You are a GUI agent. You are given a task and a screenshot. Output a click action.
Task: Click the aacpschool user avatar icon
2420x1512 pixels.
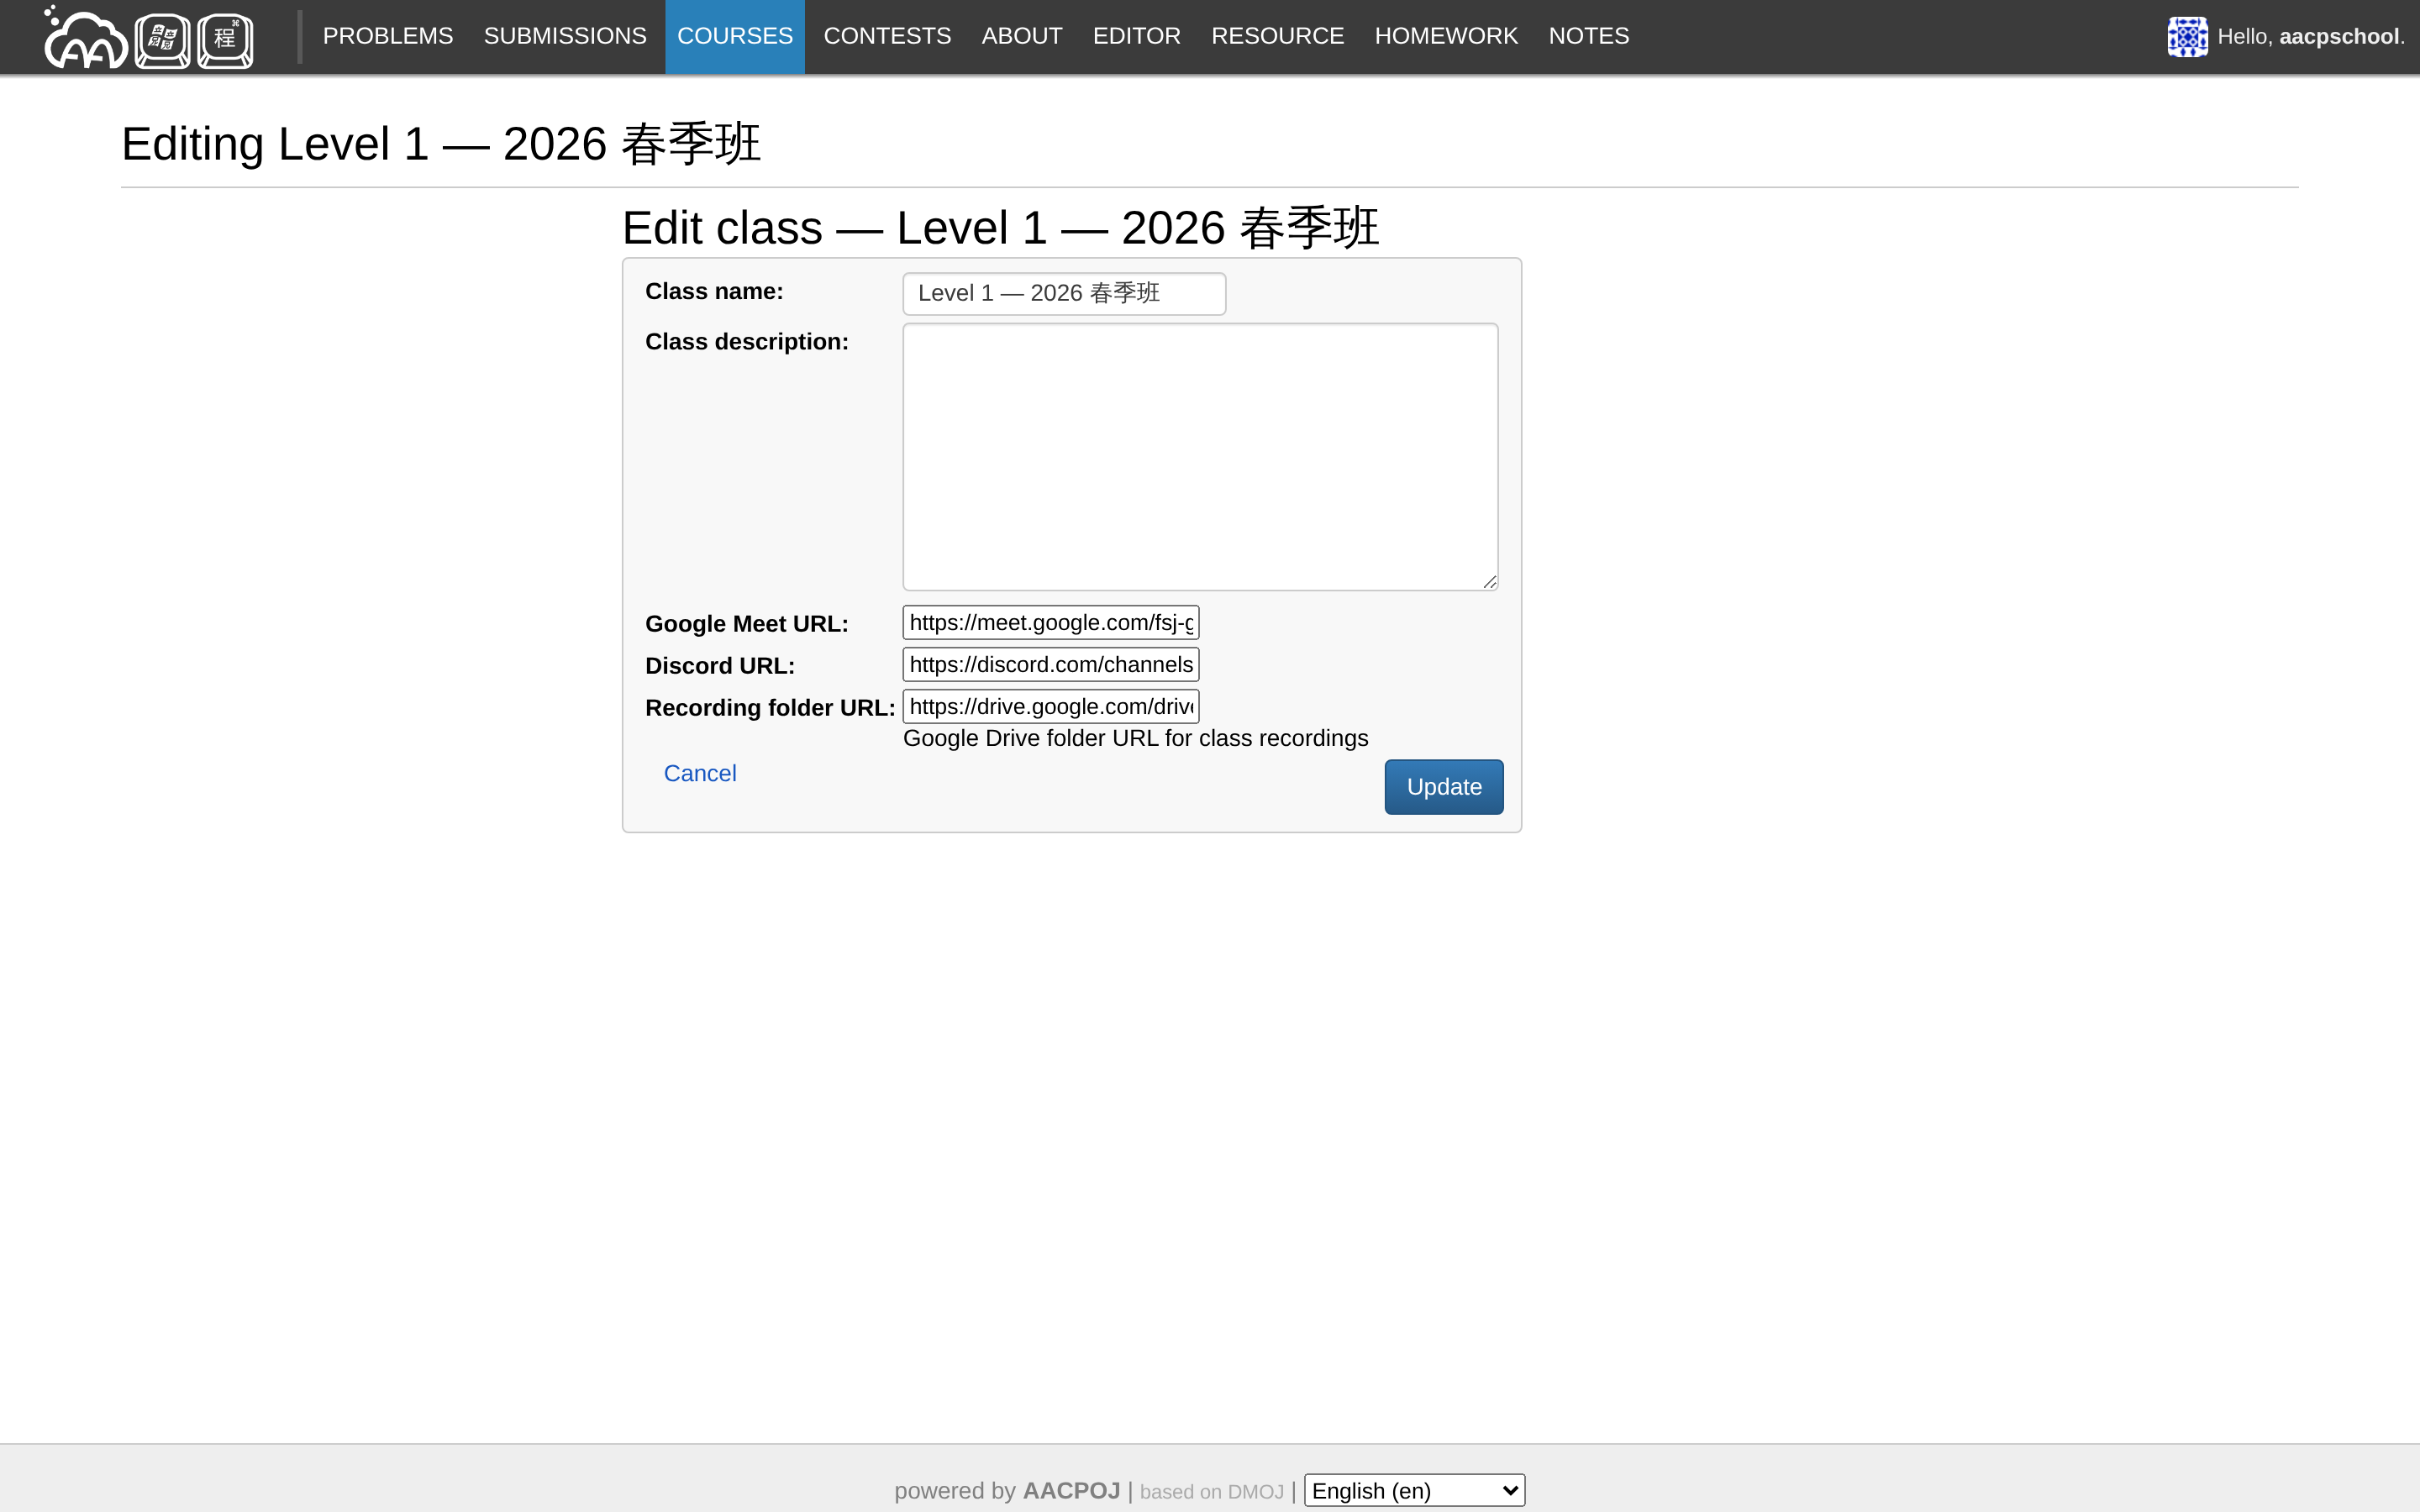click(x=2186, y=37)
